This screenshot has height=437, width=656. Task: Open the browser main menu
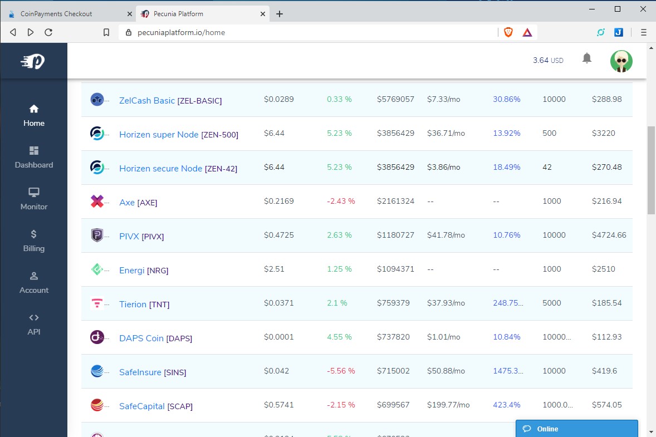point(643,32)
